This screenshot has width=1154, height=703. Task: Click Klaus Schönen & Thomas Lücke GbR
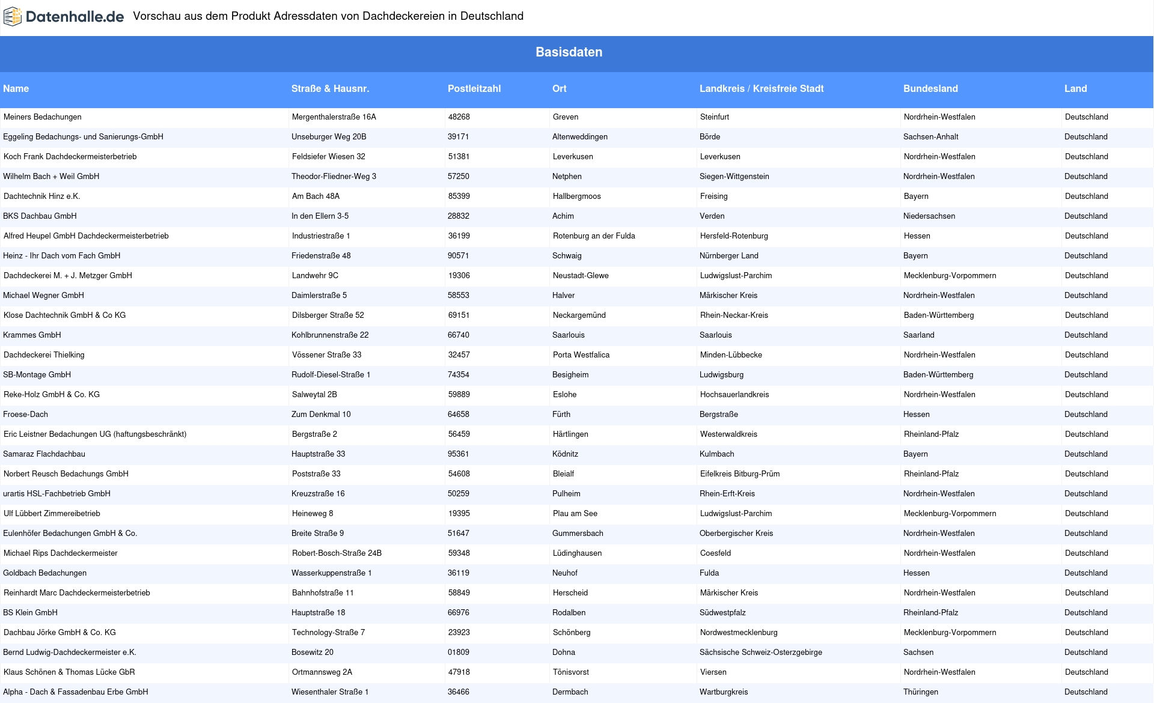coord(69,672)
